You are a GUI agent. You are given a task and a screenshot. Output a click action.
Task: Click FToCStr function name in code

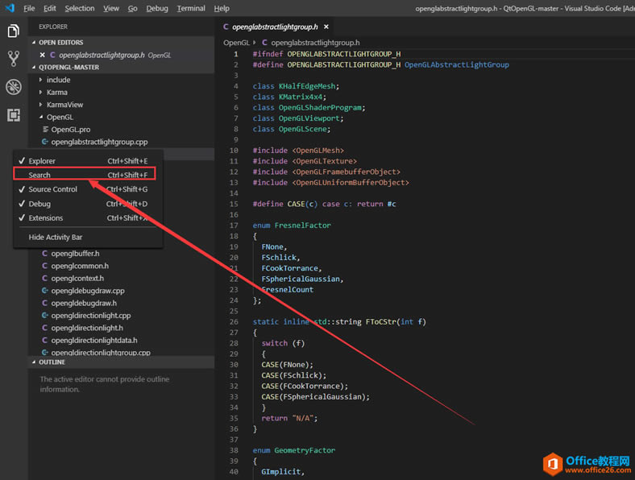coord(380,322)
